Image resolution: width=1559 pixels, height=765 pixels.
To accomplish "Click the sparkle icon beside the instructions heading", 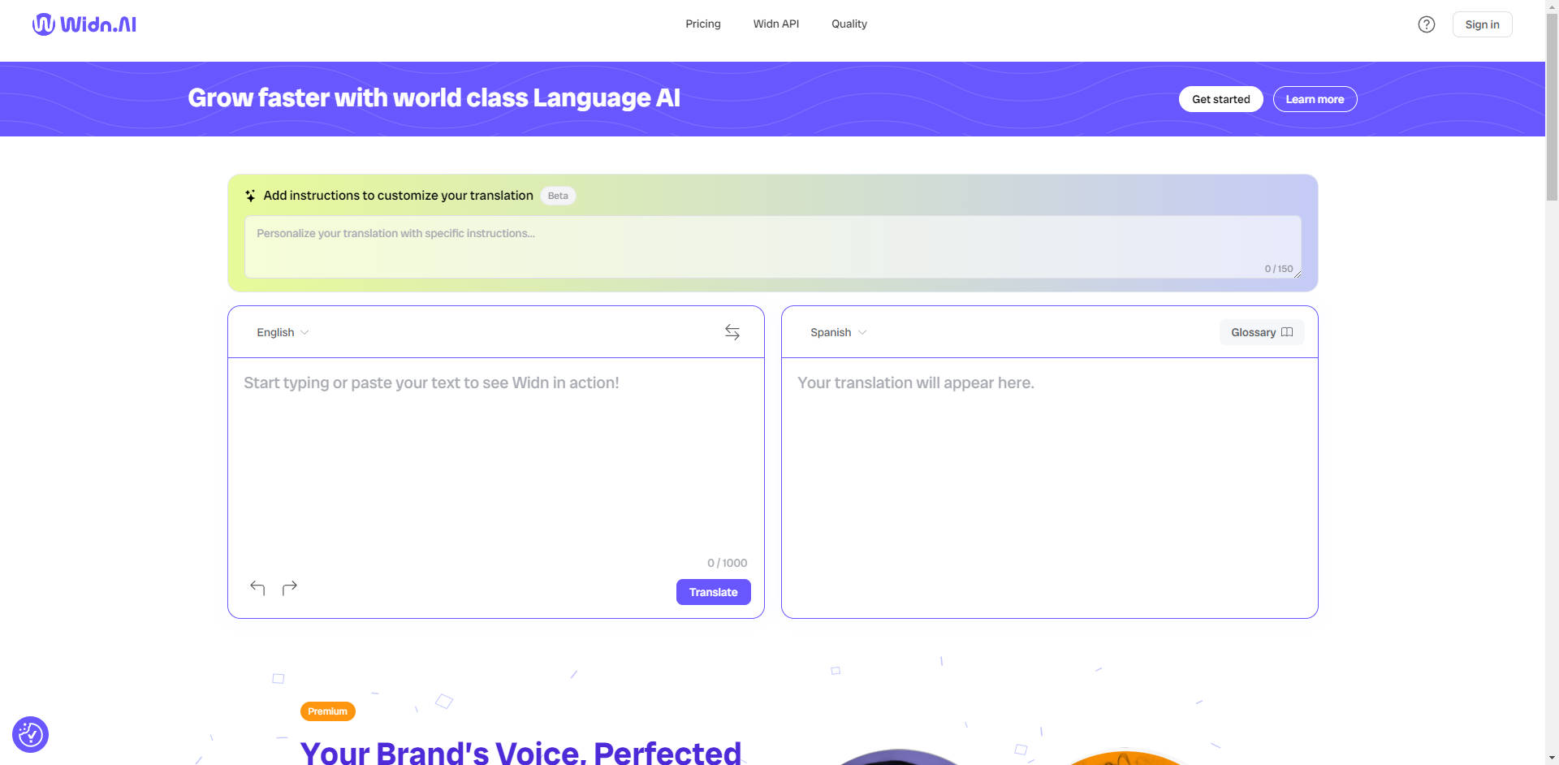I will point(250,195).
